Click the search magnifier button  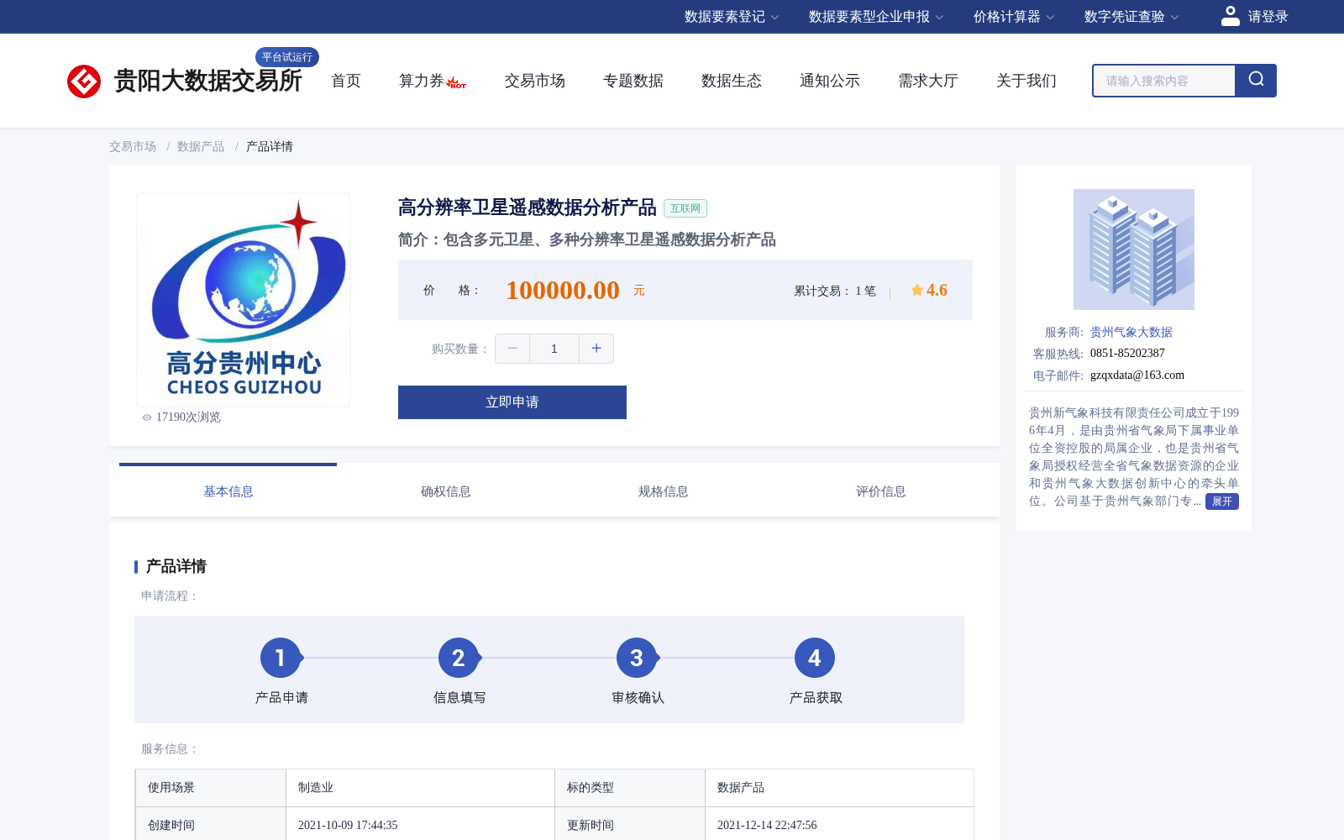tap(1256, 80)
